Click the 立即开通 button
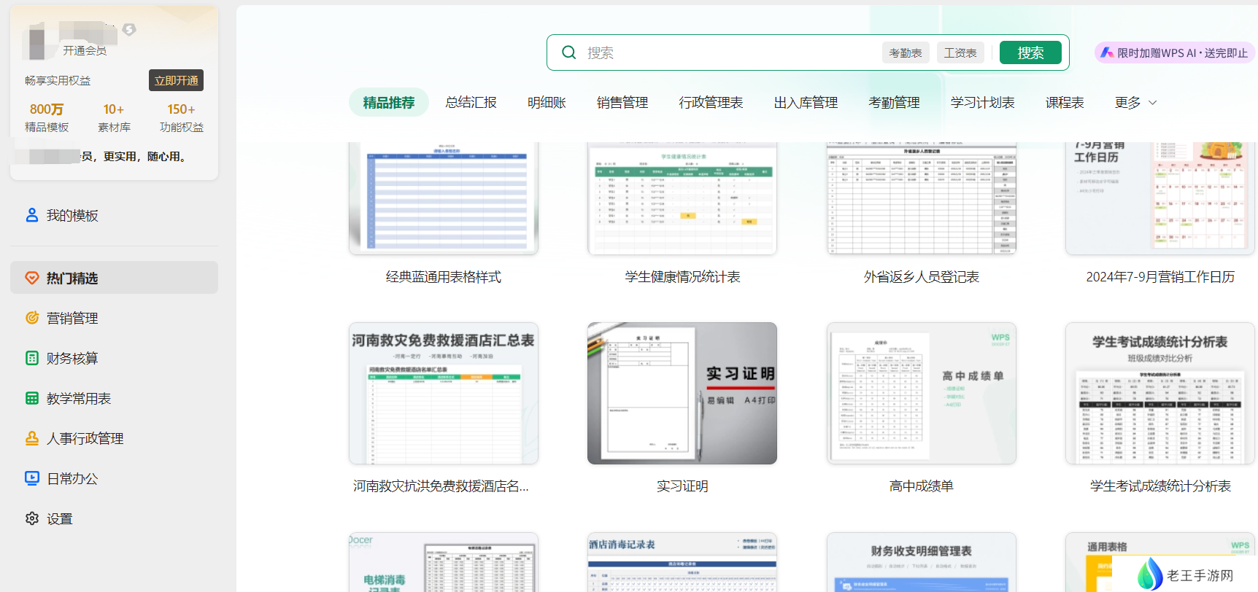 [176, 80]
